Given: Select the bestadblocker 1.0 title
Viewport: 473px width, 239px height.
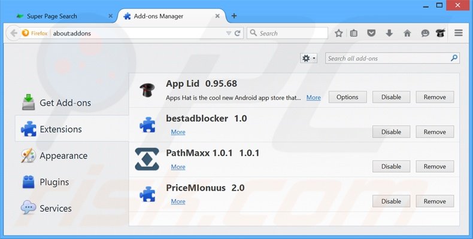Looking at the screenshot, I should click(207, 118).
